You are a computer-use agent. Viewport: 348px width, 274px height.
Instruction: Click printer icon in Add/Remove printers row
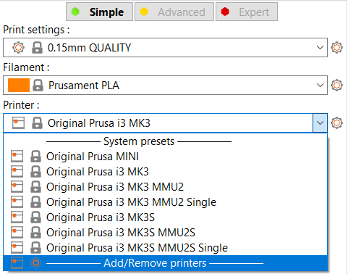click(x=17, y=263)
